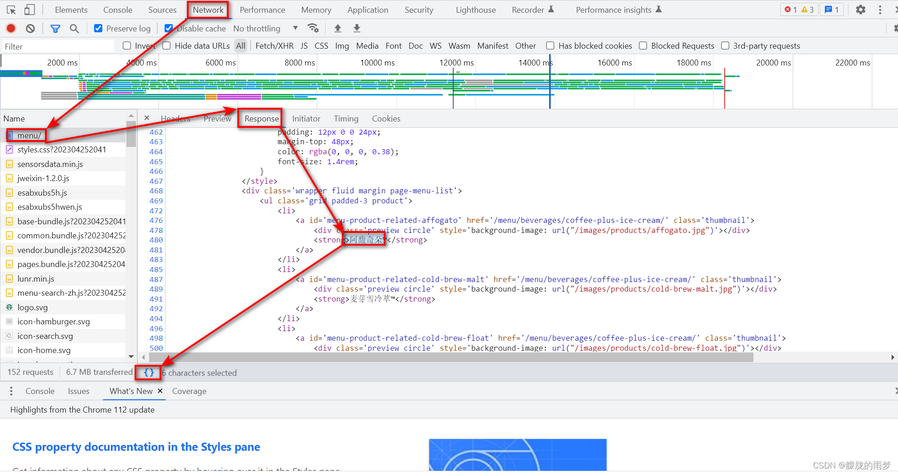This screenshot has height=474, width=898.
Task: Focus the Filter text field
Action: (x=58, y=46)
